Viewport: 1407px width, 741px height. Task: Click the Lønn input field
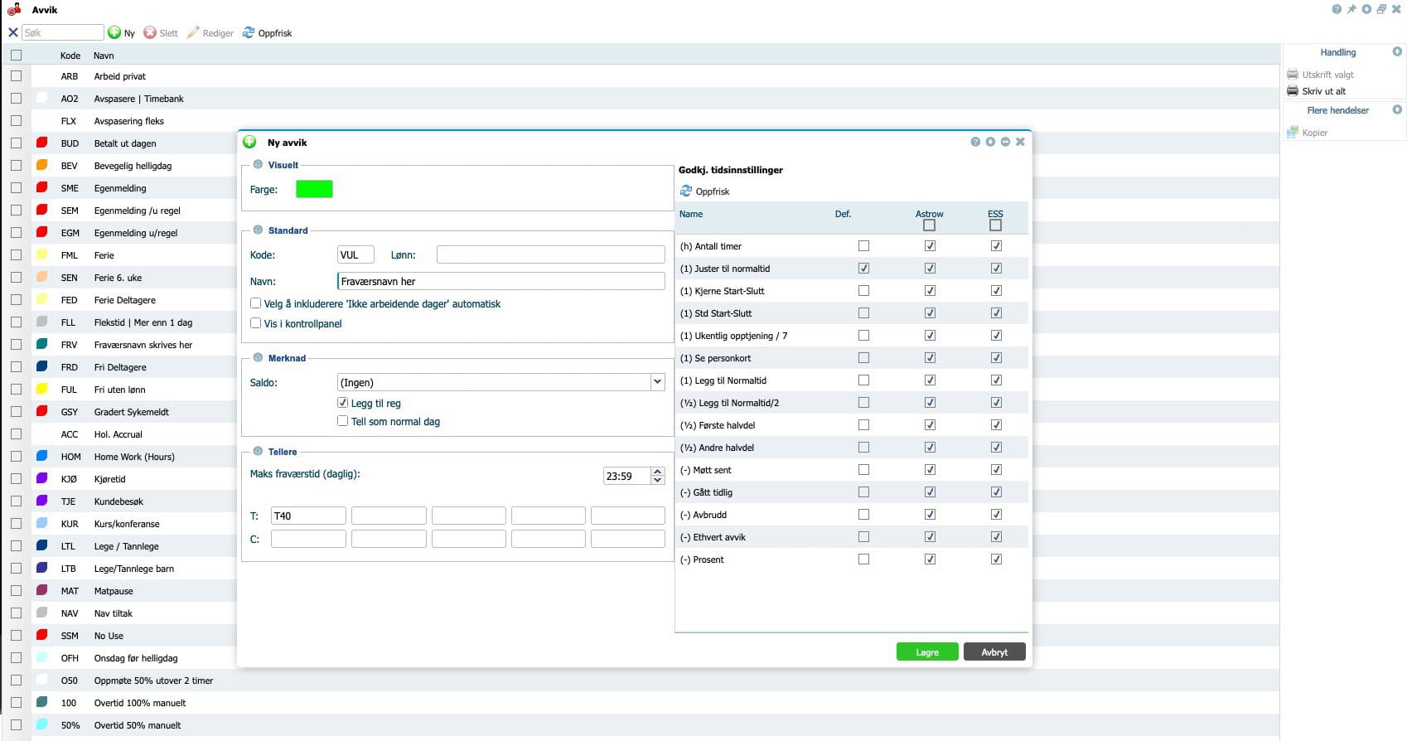(550, 254)
